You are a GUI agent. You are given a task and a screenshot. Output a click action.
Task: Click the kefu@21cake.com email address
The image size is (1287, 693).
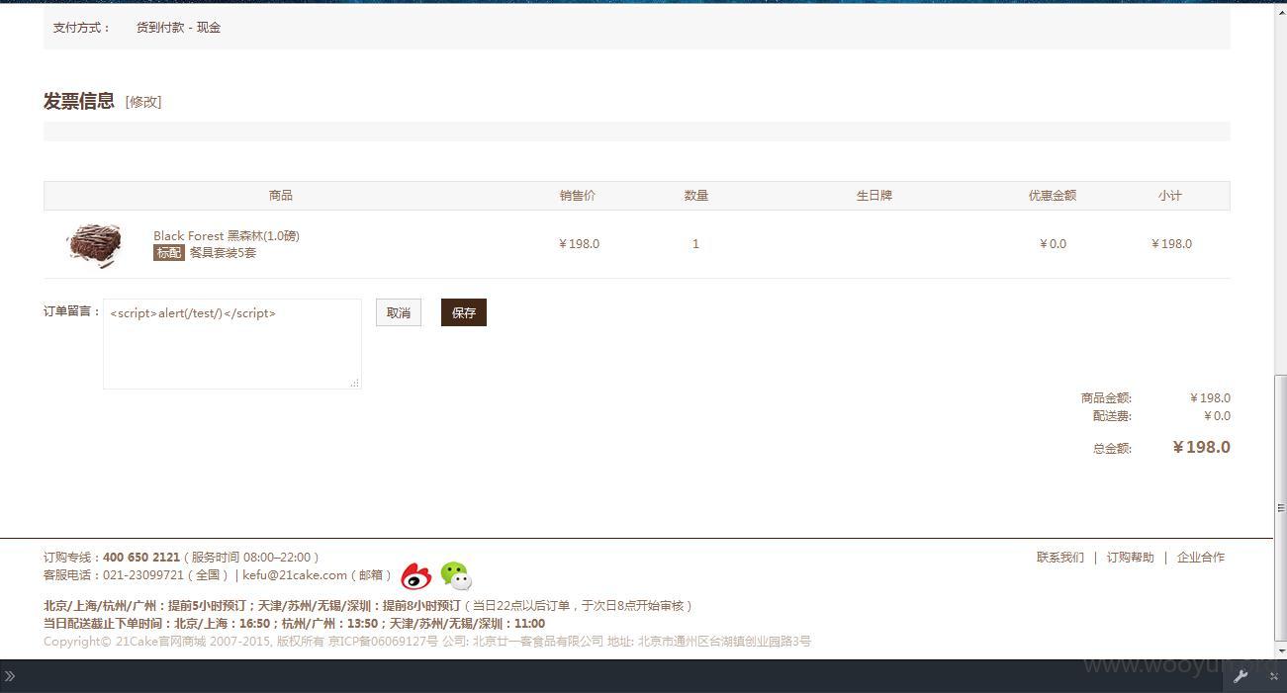pyautogui.click(x=295, y=575)
